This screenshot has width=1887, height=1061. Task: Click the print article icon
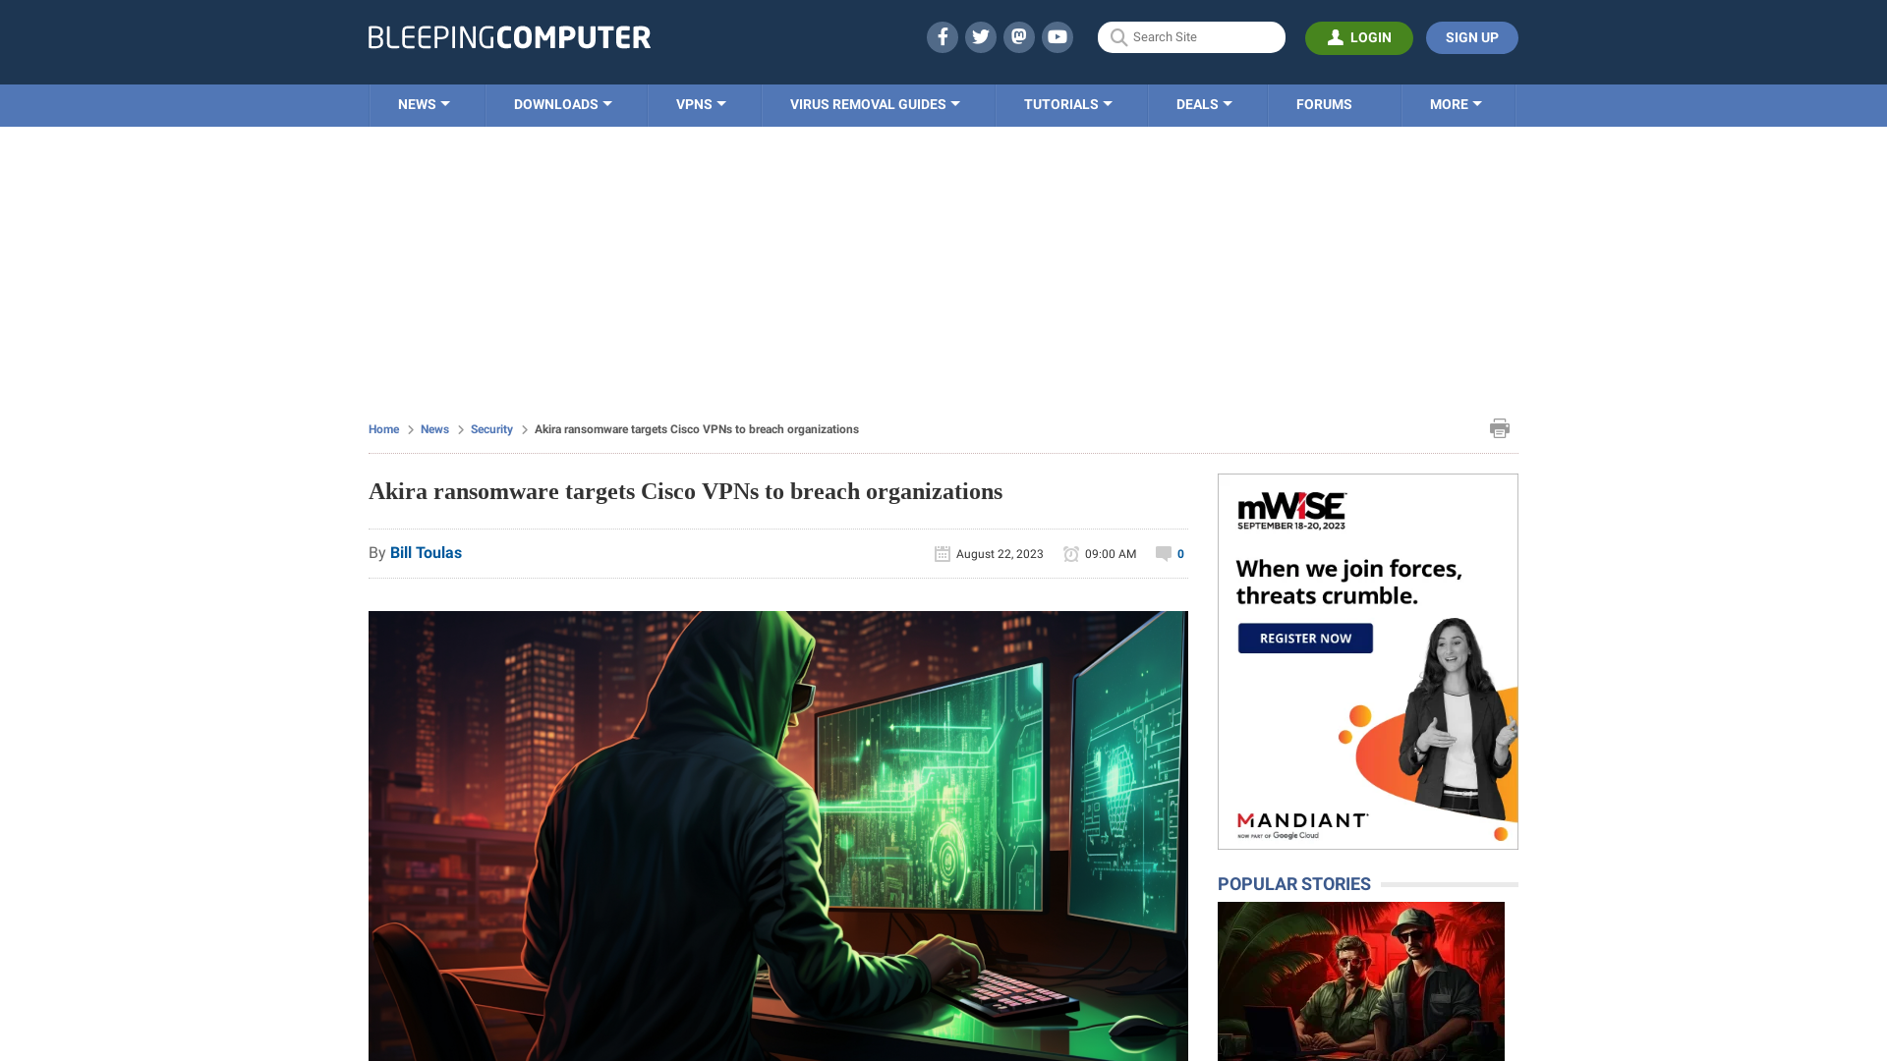(1498, 427)
